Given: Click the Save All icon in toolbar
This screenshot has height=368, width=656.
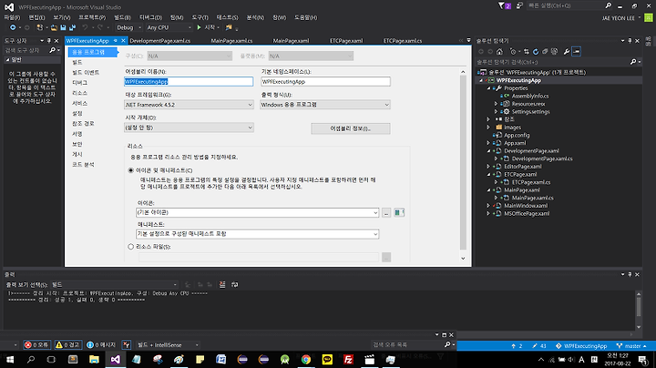Looking at the screenshot, I should 72,27.
